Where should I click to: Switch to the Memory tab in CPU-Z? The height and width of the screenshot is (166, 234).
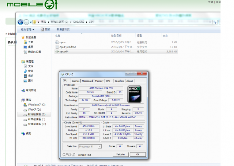coord(99,81)
